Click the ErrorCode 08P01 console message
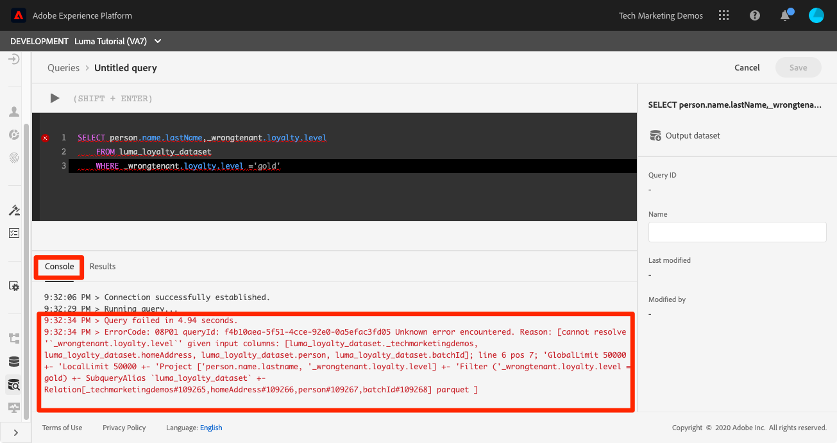The image size is (837, 443). coord(335,361)
